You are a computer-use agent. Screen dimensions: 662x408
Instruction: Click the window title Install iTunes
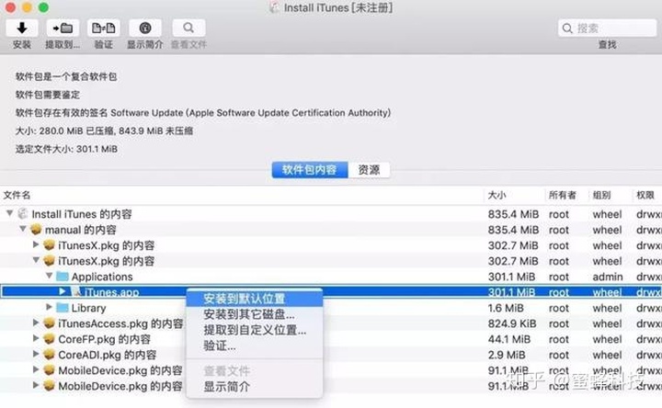[337, 7]
